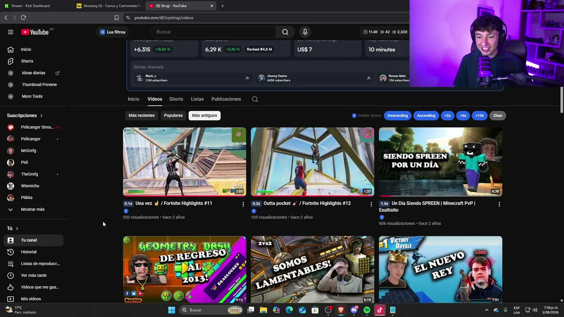Filter outliers greater than 10x
The image size is (564, 317).
(479, 115)
